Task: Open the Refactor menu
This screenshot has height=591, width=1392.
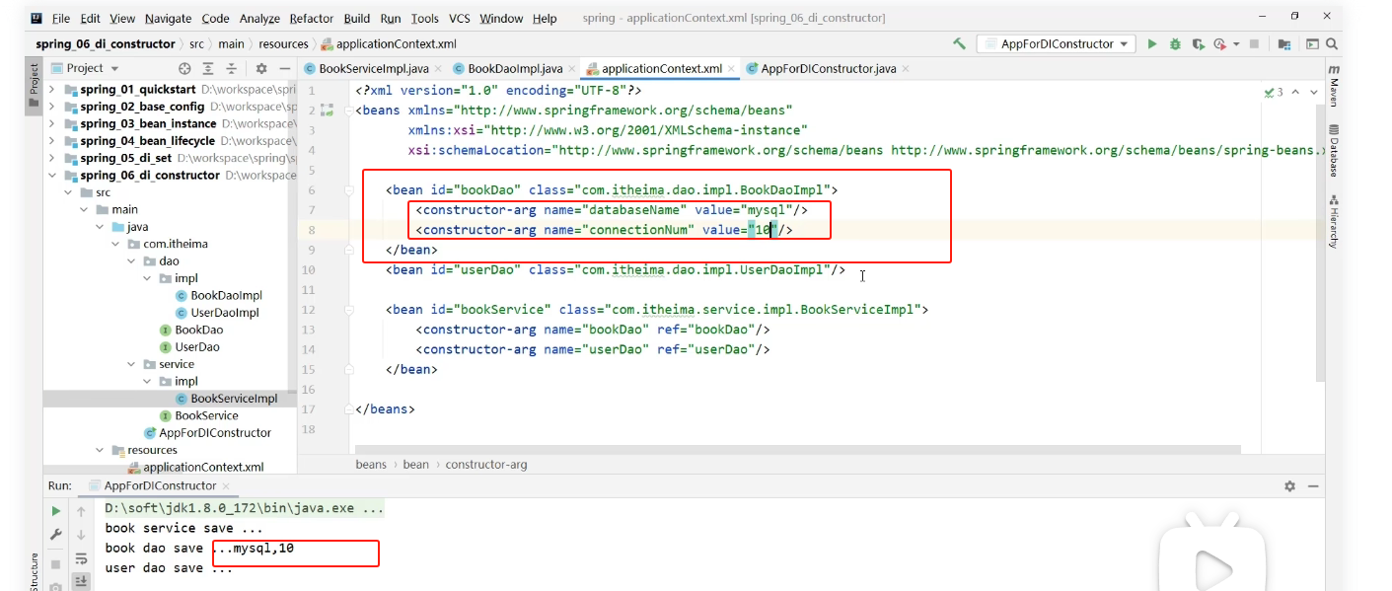Action: point(311,18)
